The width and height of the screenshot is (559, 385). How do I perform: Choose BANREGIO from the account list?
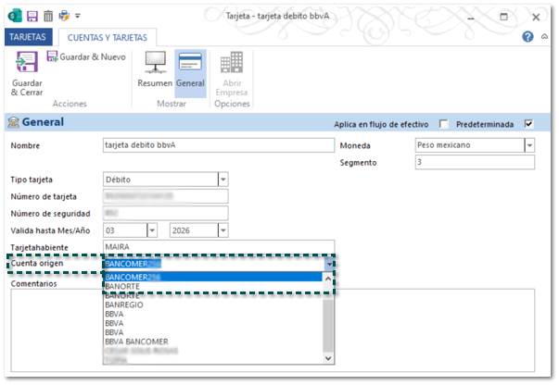coord(126,305)
